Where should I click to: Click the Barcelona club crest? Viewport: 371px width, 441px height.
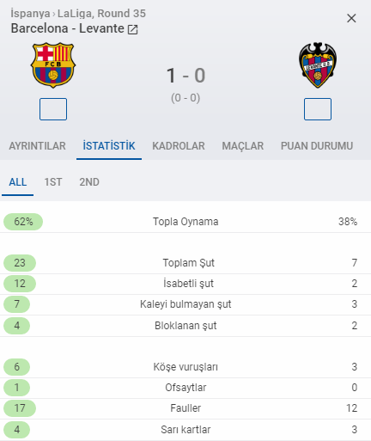coord(53,65)
